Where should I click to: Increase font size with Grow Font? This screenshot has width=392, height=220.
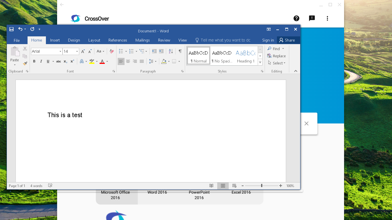[x=83, y=51]
